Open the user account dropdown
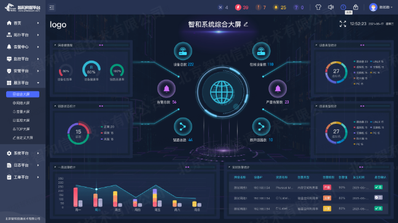The width and height of the screenshot is (398, 223). pyautogui.click(x=381, y=7)
